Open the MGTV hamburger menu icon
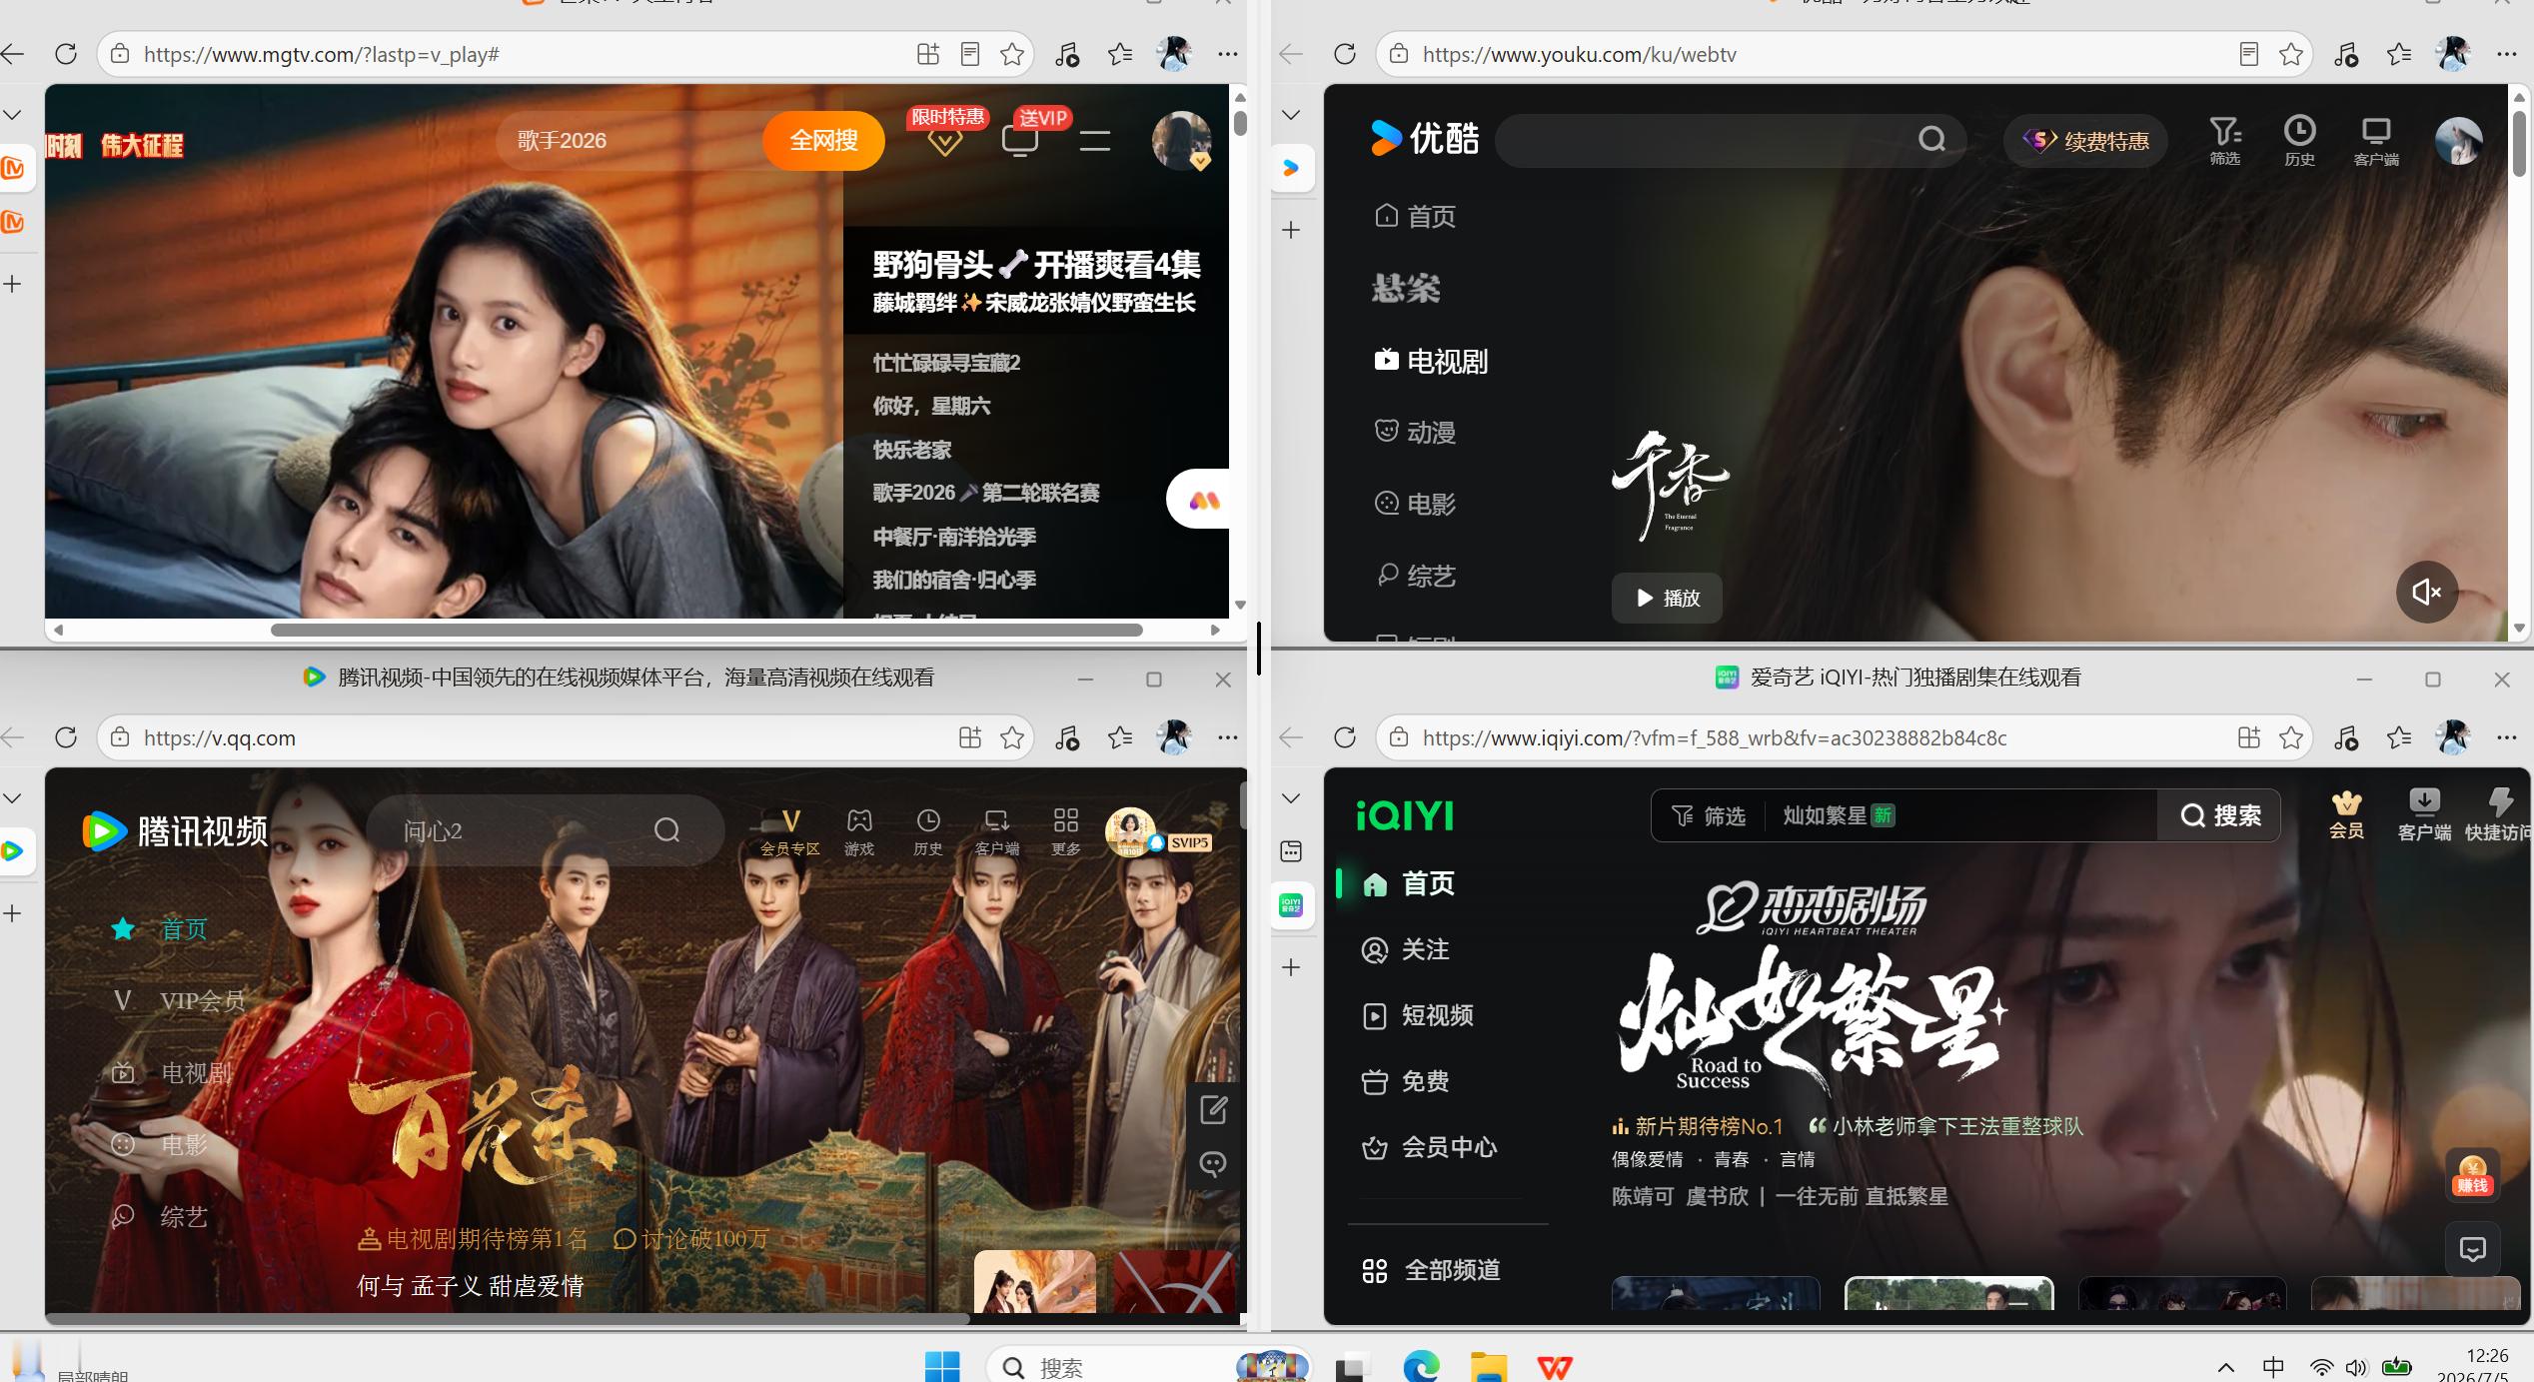The height and width of the screenshot is (1382, 2534). pyautogui.click(x=1095, y=141)
